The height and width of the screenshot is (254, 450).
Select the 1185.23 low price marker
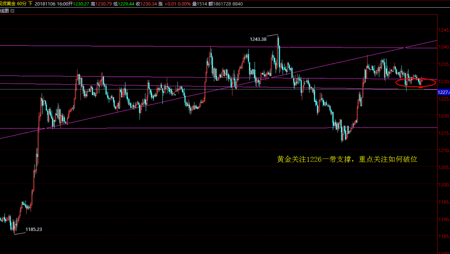click(34, 229)
